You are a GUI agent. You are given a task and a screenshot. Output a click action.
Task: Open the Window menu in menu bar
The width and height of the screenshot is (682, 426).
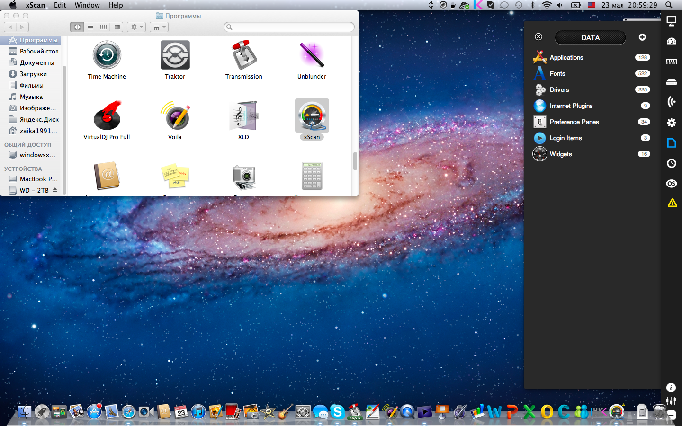[87, 5]
